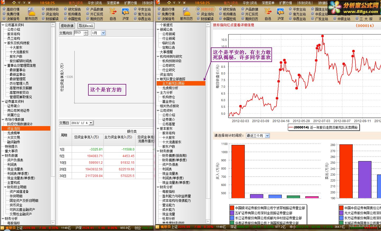Open 沪深 flag icon in the right window

pos(280,12)
